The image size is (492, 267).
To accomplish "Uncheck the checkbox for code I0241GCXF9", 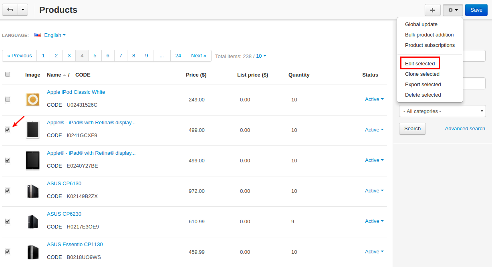I will pos(8,130).
